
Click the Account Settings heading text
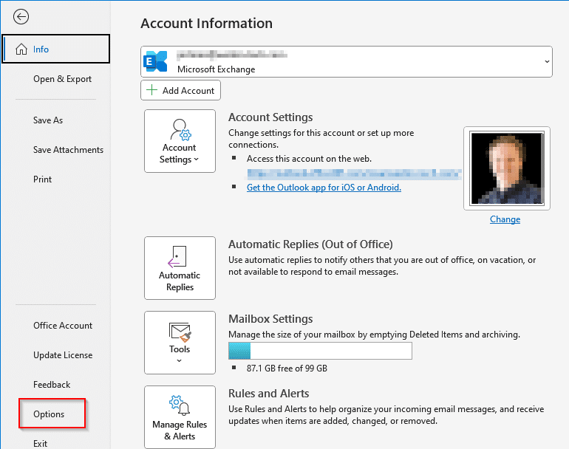pos(270,117)
